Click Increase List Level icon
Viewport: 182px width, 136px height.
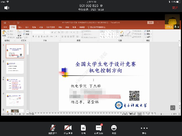[x=74, y=32]
